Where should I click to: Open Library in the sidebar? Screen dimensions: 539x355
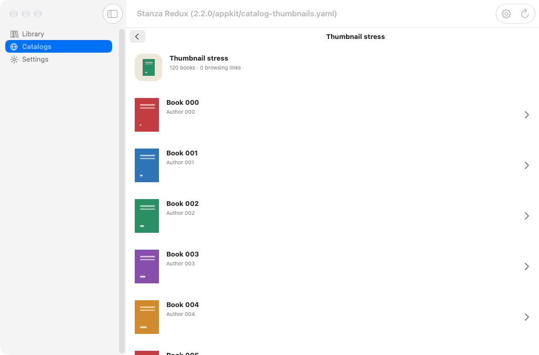point(58,34)
